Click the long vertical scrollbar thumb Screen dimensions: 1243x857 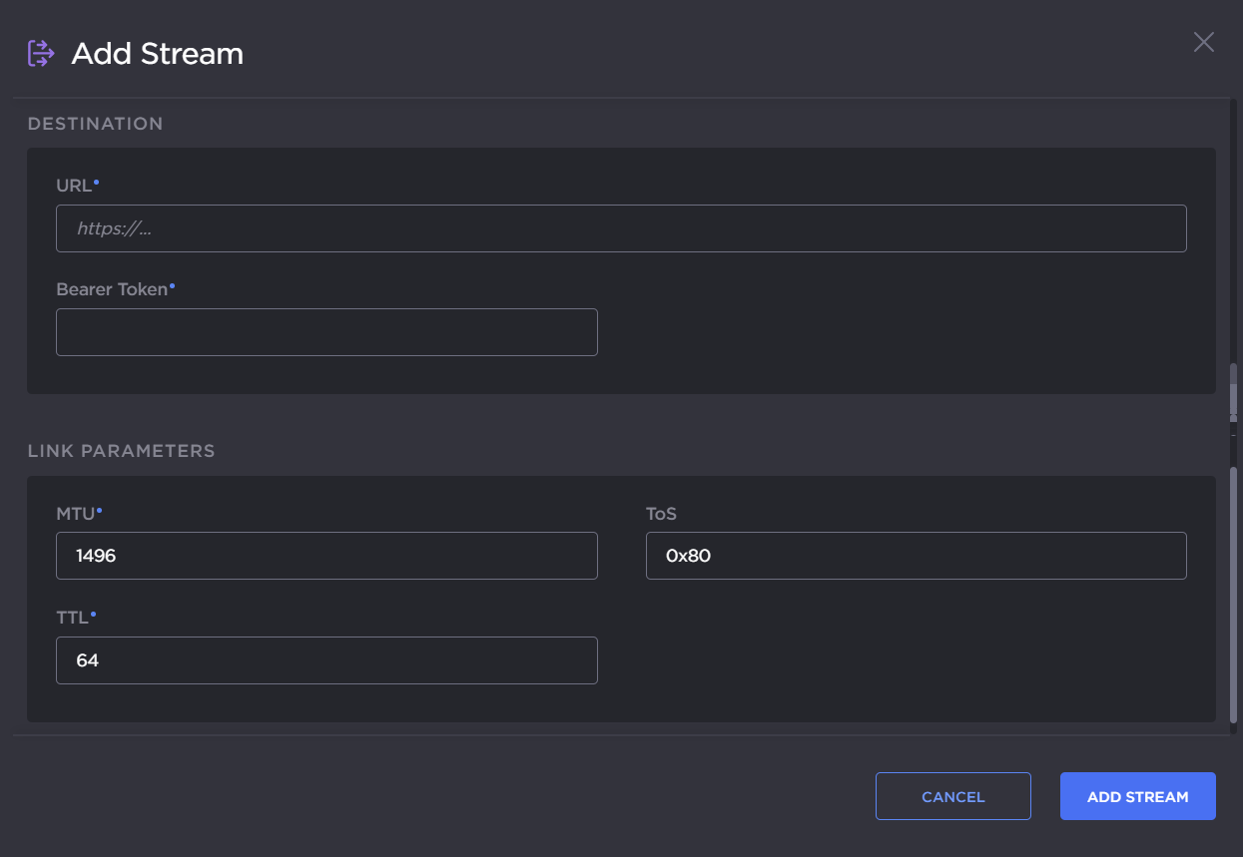[1233, 594]
